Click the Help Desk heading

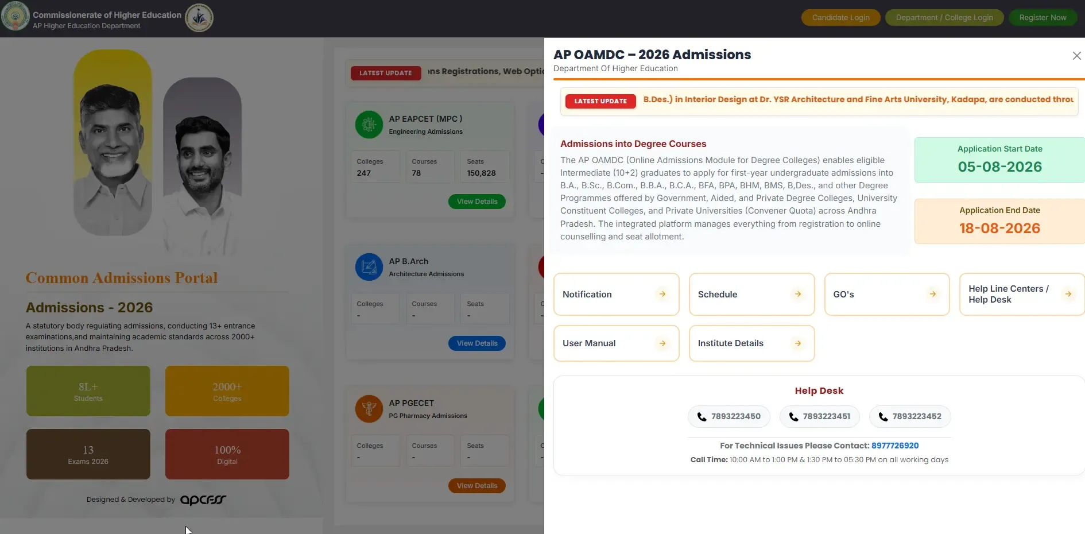tap(819, 391)
